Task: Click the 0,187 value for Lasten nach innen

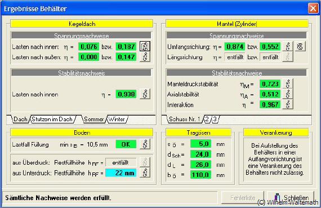Action: point(126,47)
